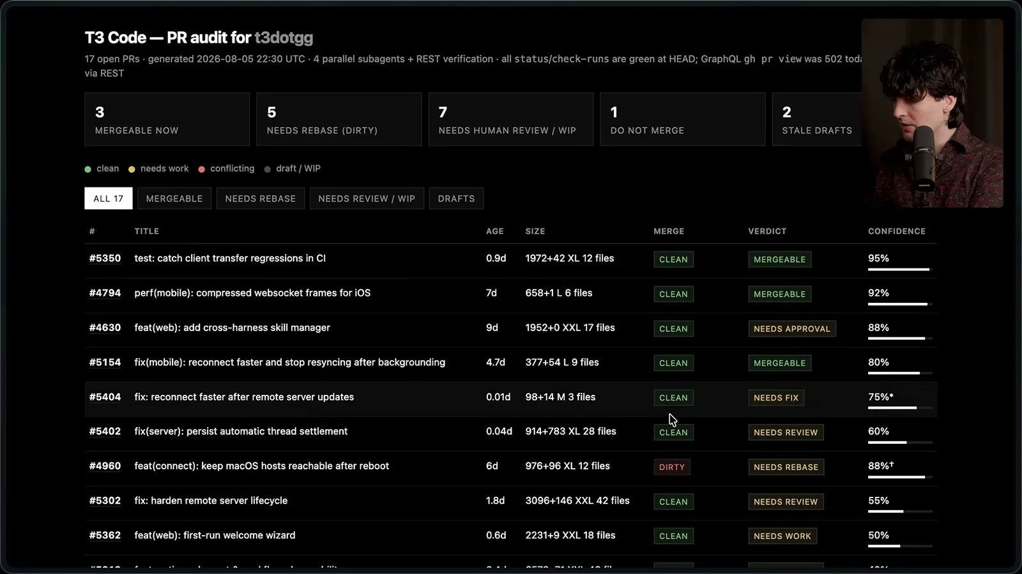The image size is (1022, 574).
Task: Click the 50% confidence bar for #5362
Action: (899, 546)
